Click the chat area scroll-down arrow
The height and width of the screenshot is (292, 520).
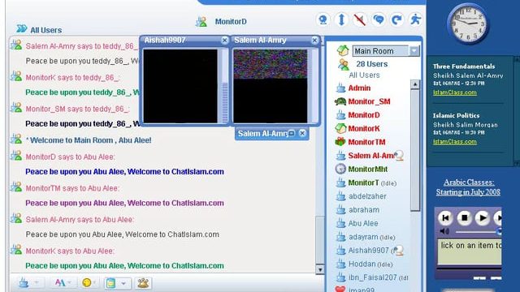coord(319,269)
